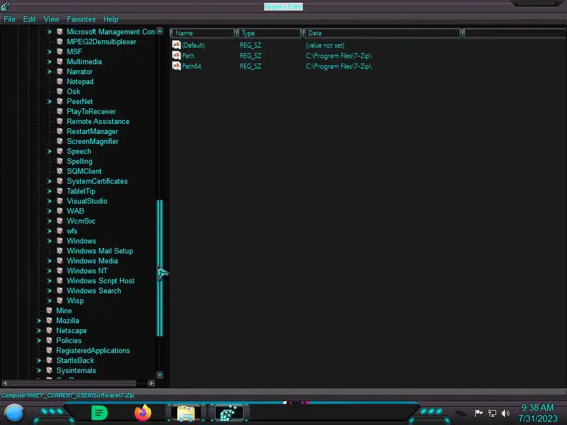This screenshot has height=425, width=567.
Task: Open the Help menu
Action: pyautogui.click(x=111, y=19)
